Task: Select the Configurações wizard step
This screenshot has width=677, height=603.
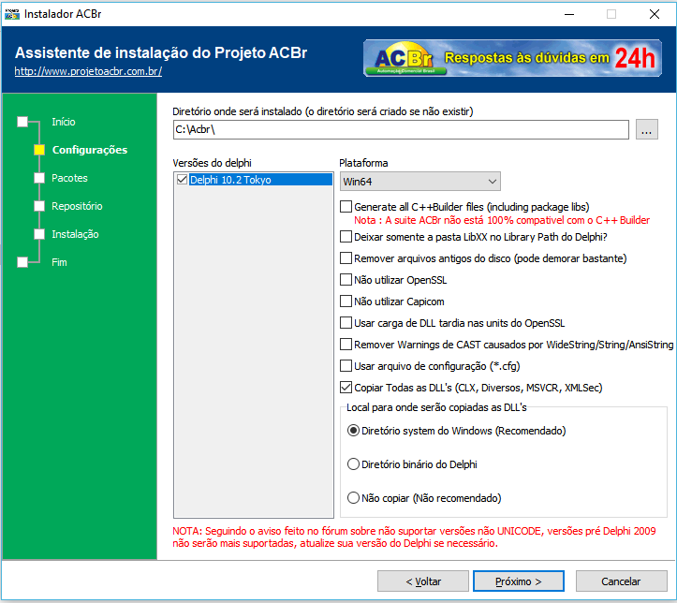Action: (90, 150)
